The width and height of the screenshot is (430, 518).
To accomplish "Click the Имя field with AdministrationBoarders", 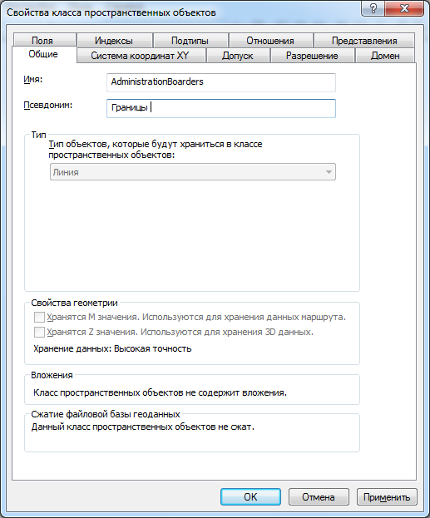I will tap(221, 82).
